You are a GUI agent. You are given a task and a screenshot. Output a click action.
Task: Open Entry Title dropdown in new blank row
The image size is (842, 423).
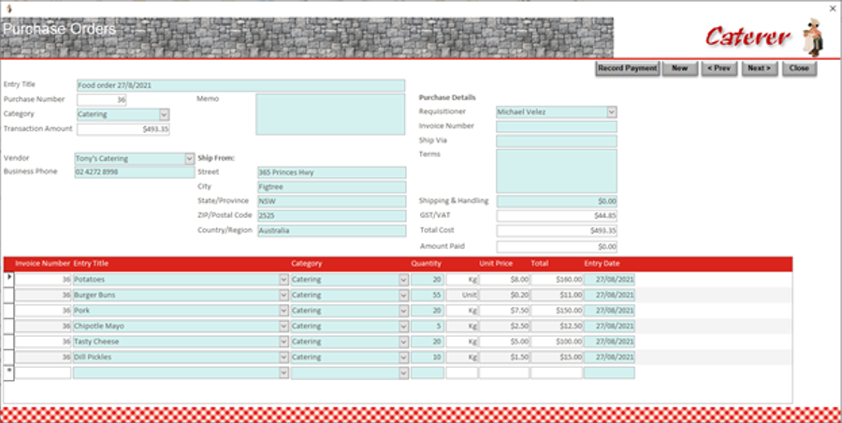pos(284,373)
